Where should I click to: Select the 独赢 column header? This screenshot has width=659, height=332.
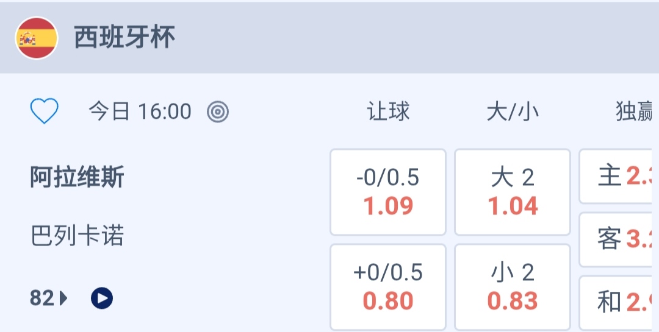tap(635, 111)
